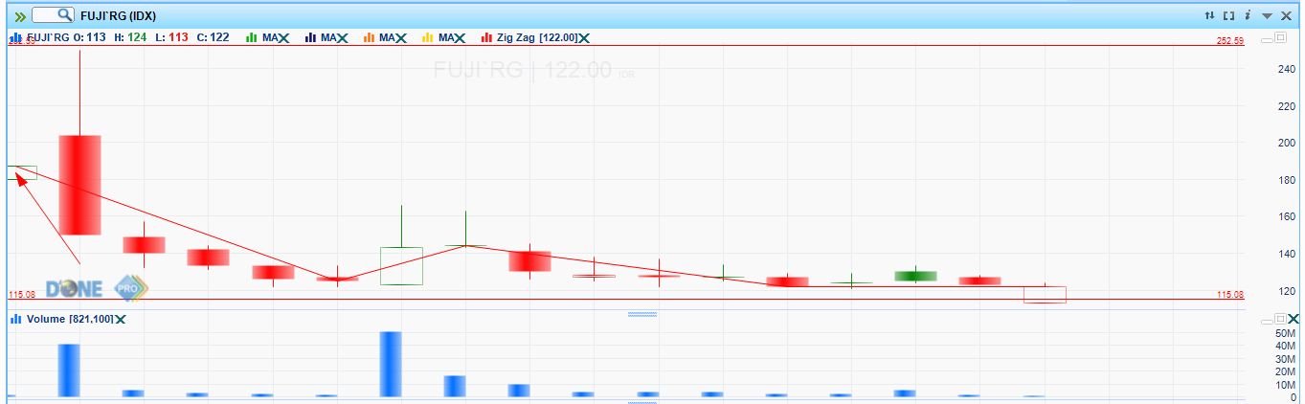This screenshot has height=404, width=1305.
Task: Click the Zig Zag [122.00] label
Action: point(537,37)
